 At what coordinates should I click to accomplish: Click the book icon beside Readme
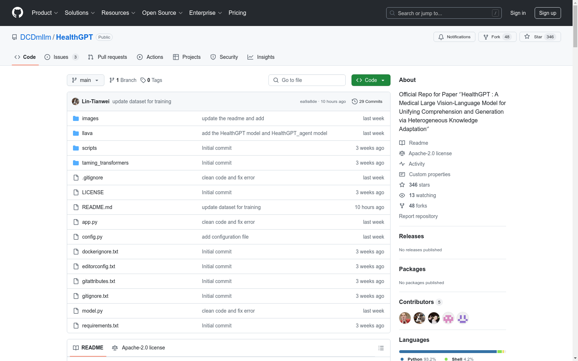(x=402, y=143)
